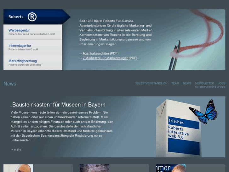Click the Roberts registered-trademark logo icon
Screen dimensions: 229x172
coord(32,17)
